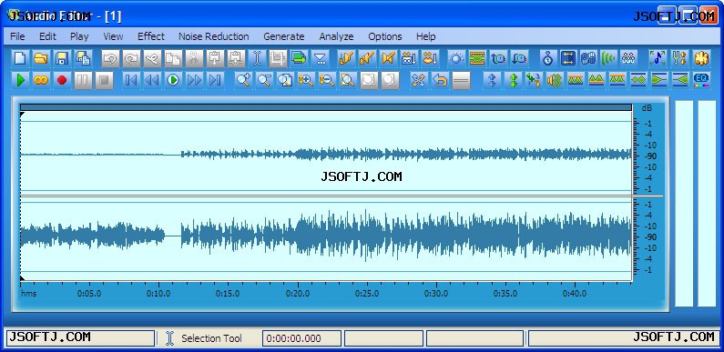The height and width of the screenshot is (352, 724).
Task: Open the Play menu
Action: (79, 36)
